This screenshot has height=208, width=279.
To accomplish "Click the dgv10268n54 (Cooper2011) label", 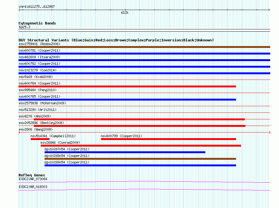I will [x=67, y=156].
